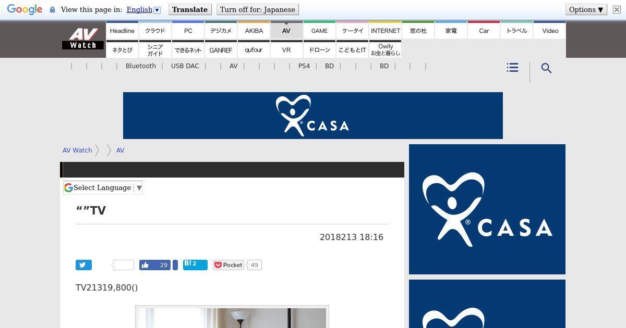Open the Owlly お金と暮らし tab

pyautogui.click(x=385, y=49)
